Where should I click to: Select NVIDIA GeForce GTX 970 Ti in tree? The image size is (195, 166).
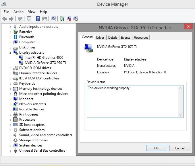[x=45, y=63]
